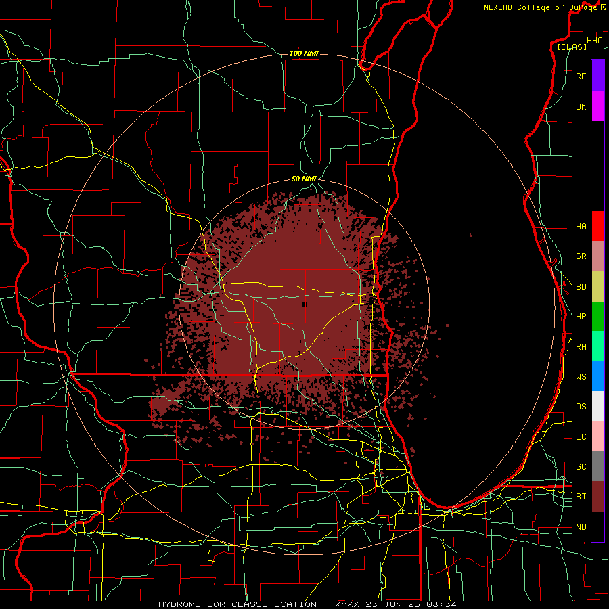Click the GC label text in legend
609x609 pixels.
pyautogui.click(x=581, y=467)
